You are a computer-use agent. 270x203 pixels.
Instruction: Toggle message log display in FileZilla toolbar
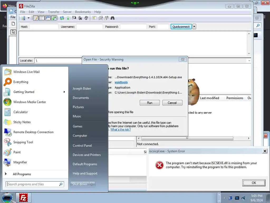pyautogui.click(x=36, y=18)
